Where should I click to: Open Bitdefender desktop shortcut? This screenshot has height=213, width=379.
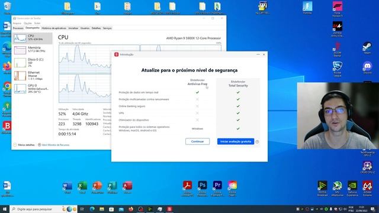pos(7,127)
